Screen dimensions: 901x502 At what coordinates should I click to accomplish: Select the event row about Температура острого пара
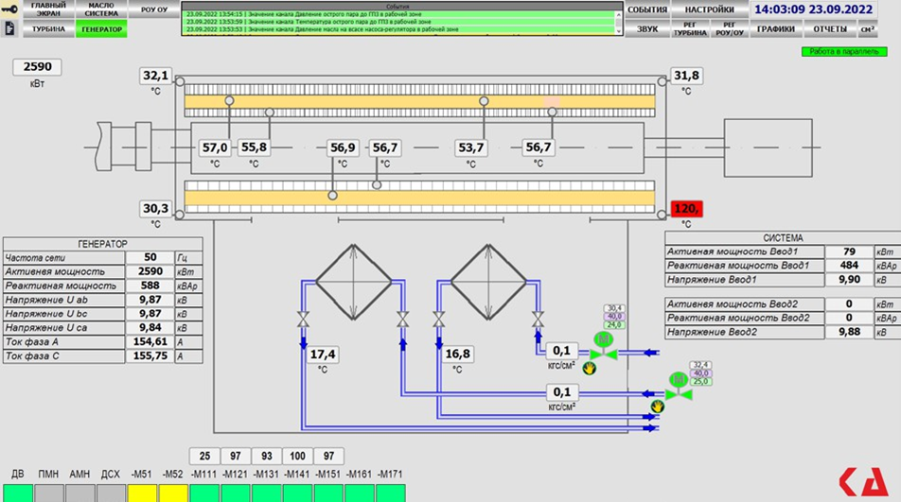click(398, 22)
